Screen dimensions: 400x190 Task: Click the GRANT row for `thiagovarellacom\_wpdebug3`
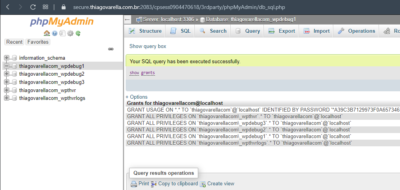click(263, 123)
